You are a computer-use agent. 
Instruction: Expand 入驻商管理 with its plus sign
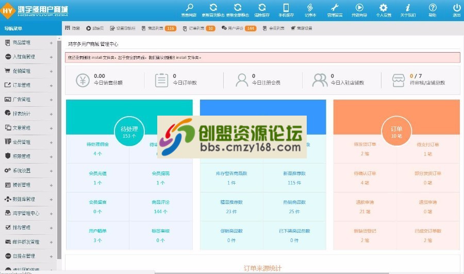pos(51,57)
